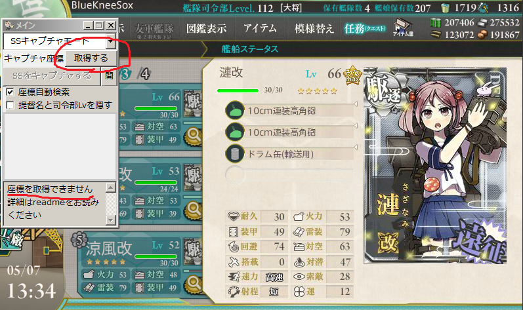
Task: Open the 図鑑表示 menu
Action: click(206, 29)
